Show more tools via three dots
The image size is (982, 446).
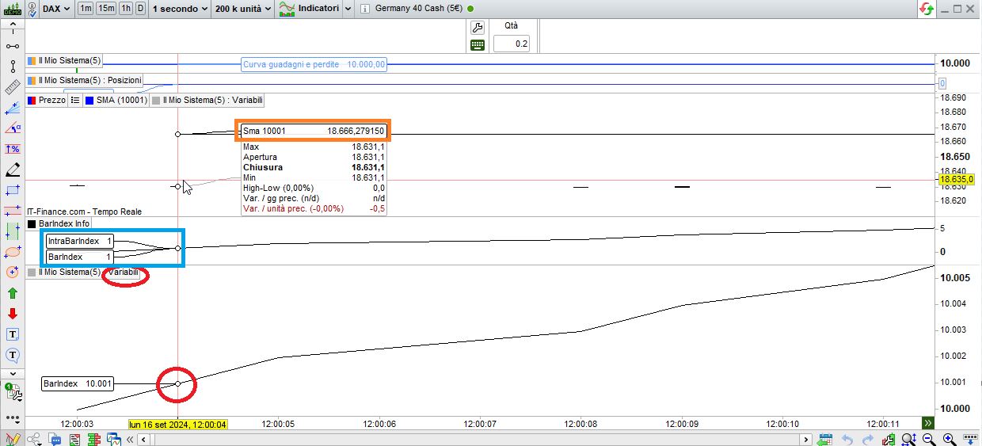[x=13, y=417]
